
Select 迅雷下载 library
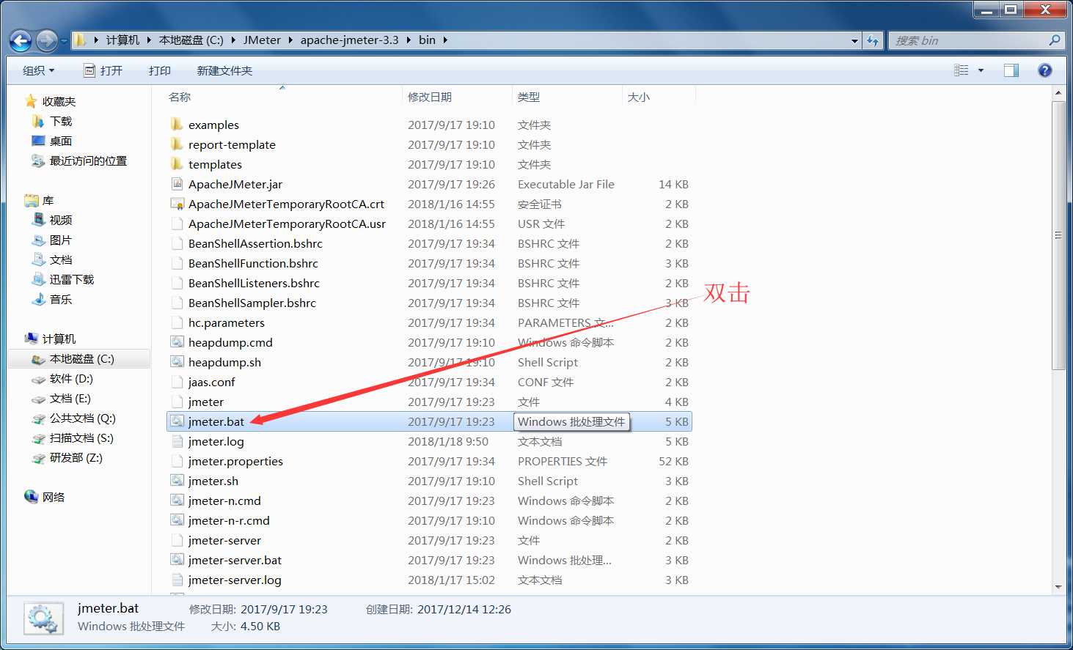(x=72, y=279)
